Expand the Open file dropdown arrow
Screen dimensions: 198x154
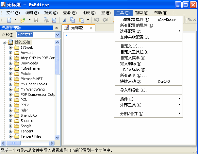[29, 20]
